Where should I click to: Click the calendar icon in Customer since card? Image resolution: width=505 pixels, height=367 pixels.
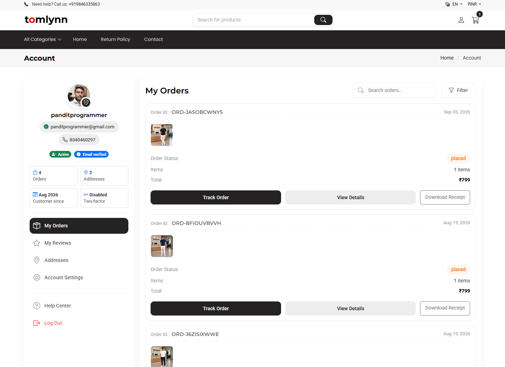tap(35, 195)
